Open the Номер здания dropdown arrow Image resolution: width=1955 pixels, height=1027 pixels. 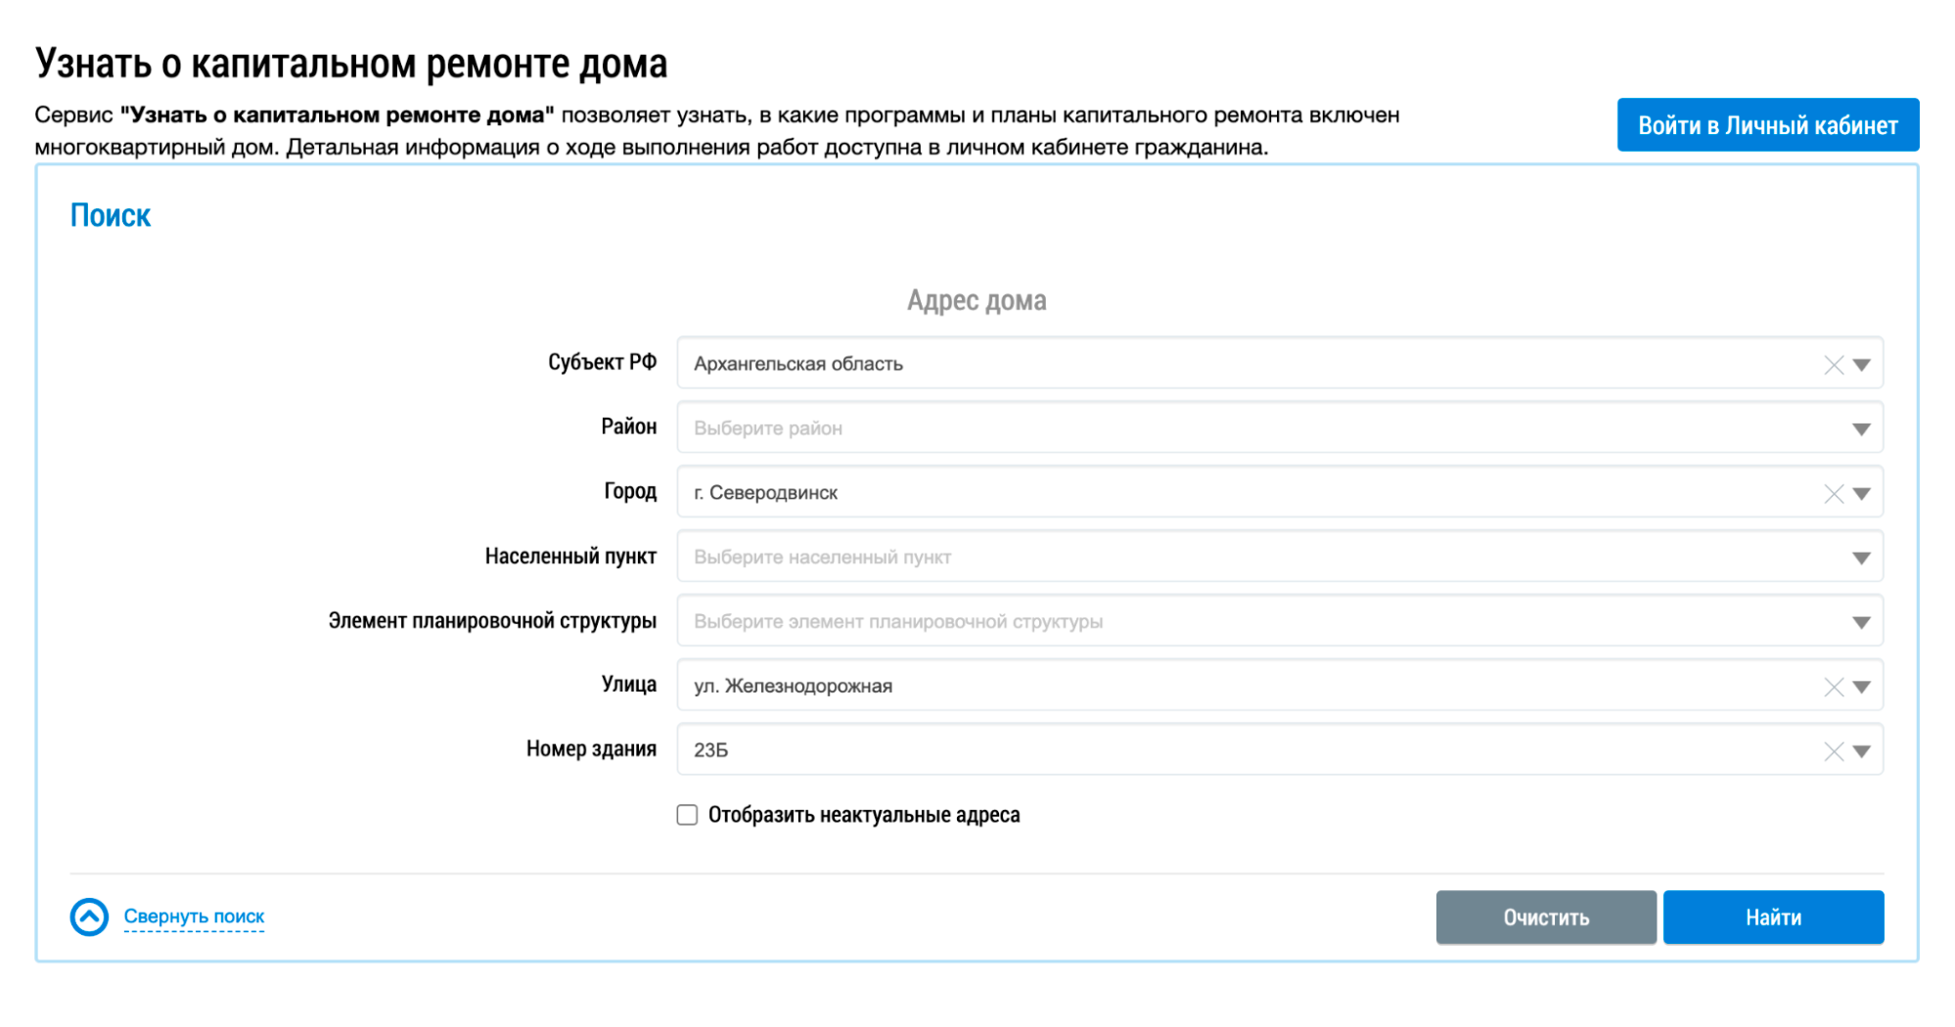click(x=1861, y=751)
